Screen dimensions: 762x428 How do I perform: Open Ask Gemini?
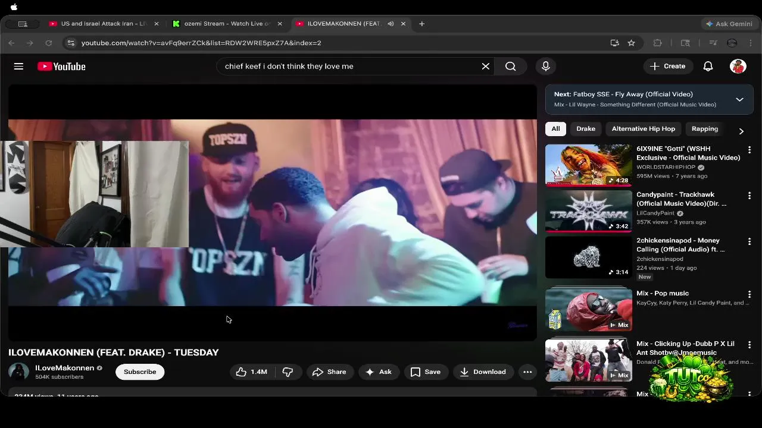pos(729,24)
